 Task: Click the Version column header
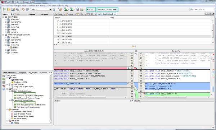tap(82, 18)
